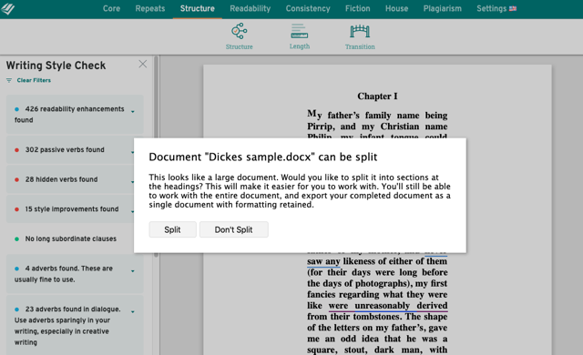This screenshot has height=355, width=583.
Task: Open the Transition report icon
Action: 360,31
